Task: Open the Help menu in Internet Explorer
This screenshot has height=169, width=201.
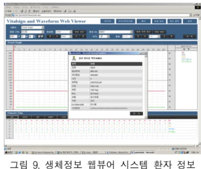Action: pyautogui.click(x=55, y=7)
